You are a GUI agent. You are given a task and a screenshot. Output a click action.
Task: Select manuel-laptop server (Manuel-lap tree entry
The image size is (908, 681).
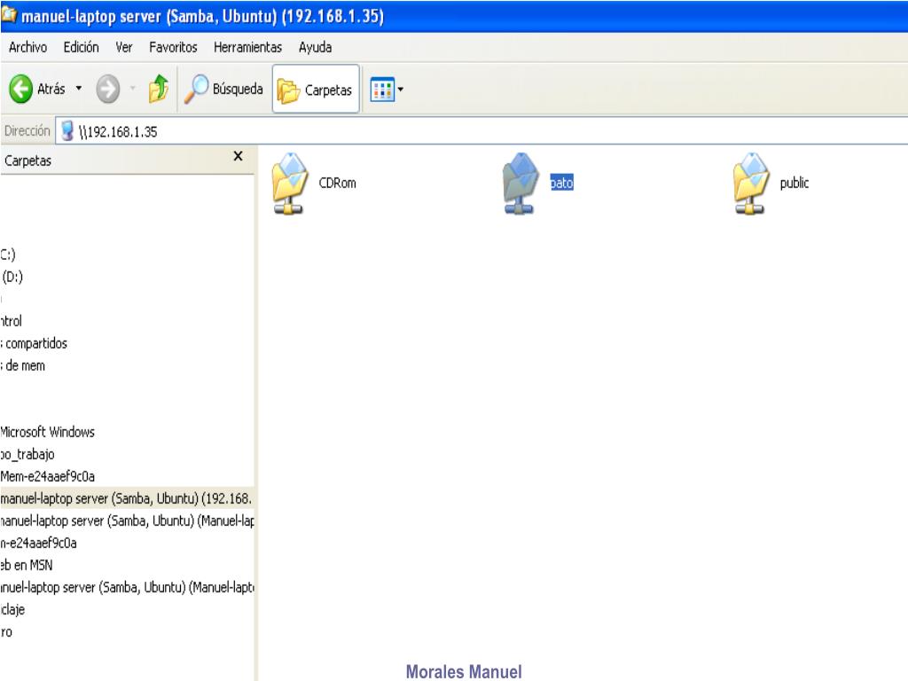(127, 521)
